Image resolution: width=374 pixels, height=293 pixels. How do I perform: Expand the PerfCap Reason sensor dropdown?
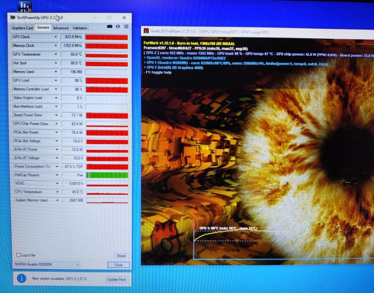[56, 175]
